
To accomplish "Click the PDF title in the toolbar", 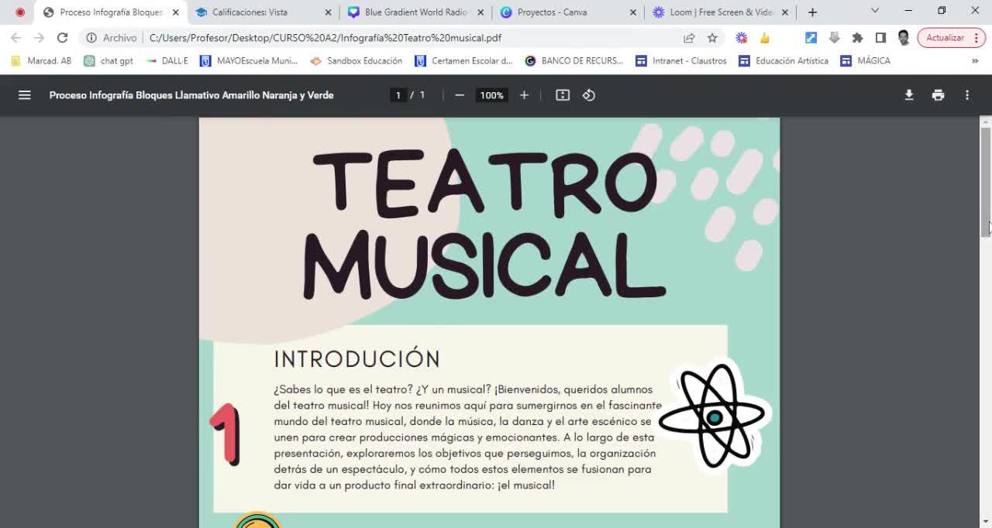I will 191,95.
